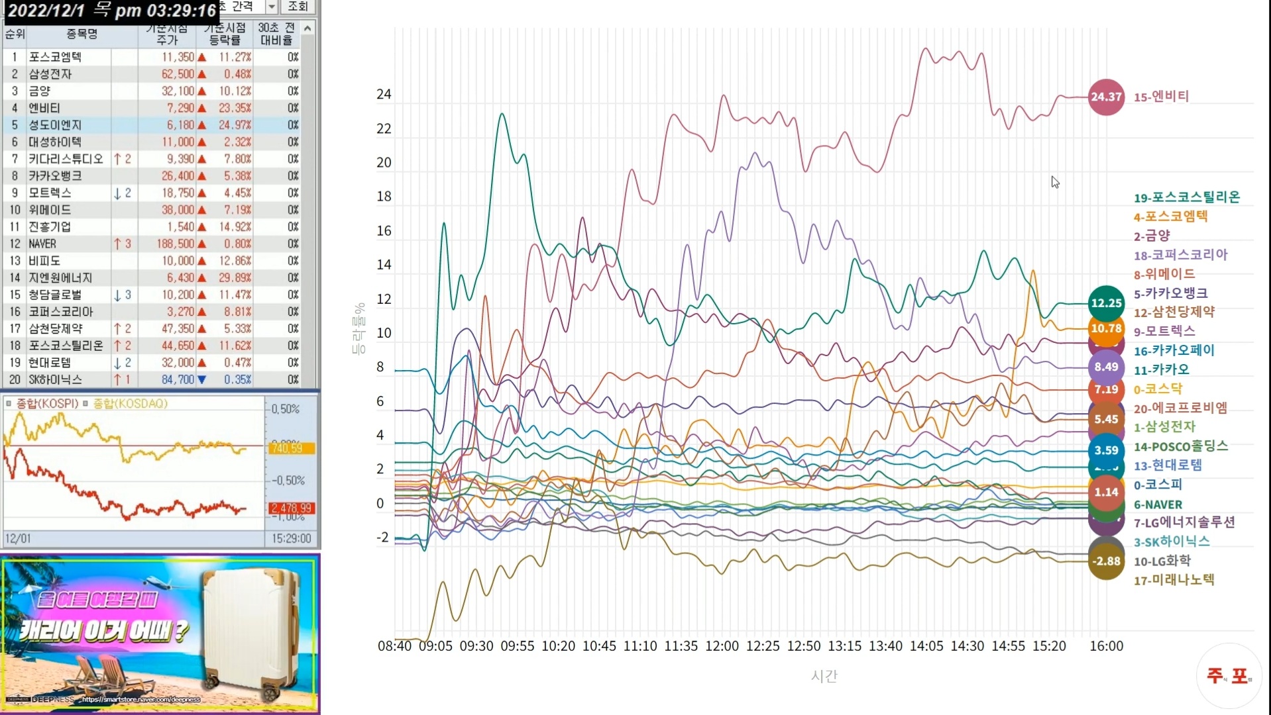Click the 기준시점 주가 column header
Screen dimensions: 1271x715
167,34
